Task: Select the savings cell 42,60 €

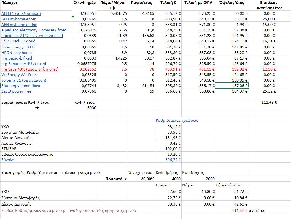Action: point(231,204)
